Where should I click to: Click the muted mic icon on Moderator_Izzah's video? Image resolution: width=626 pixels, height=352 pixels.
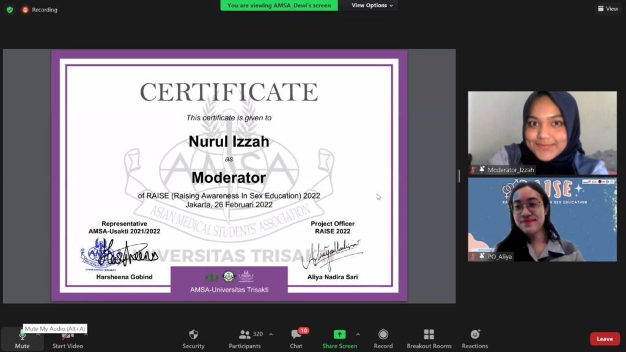point(473,170)
